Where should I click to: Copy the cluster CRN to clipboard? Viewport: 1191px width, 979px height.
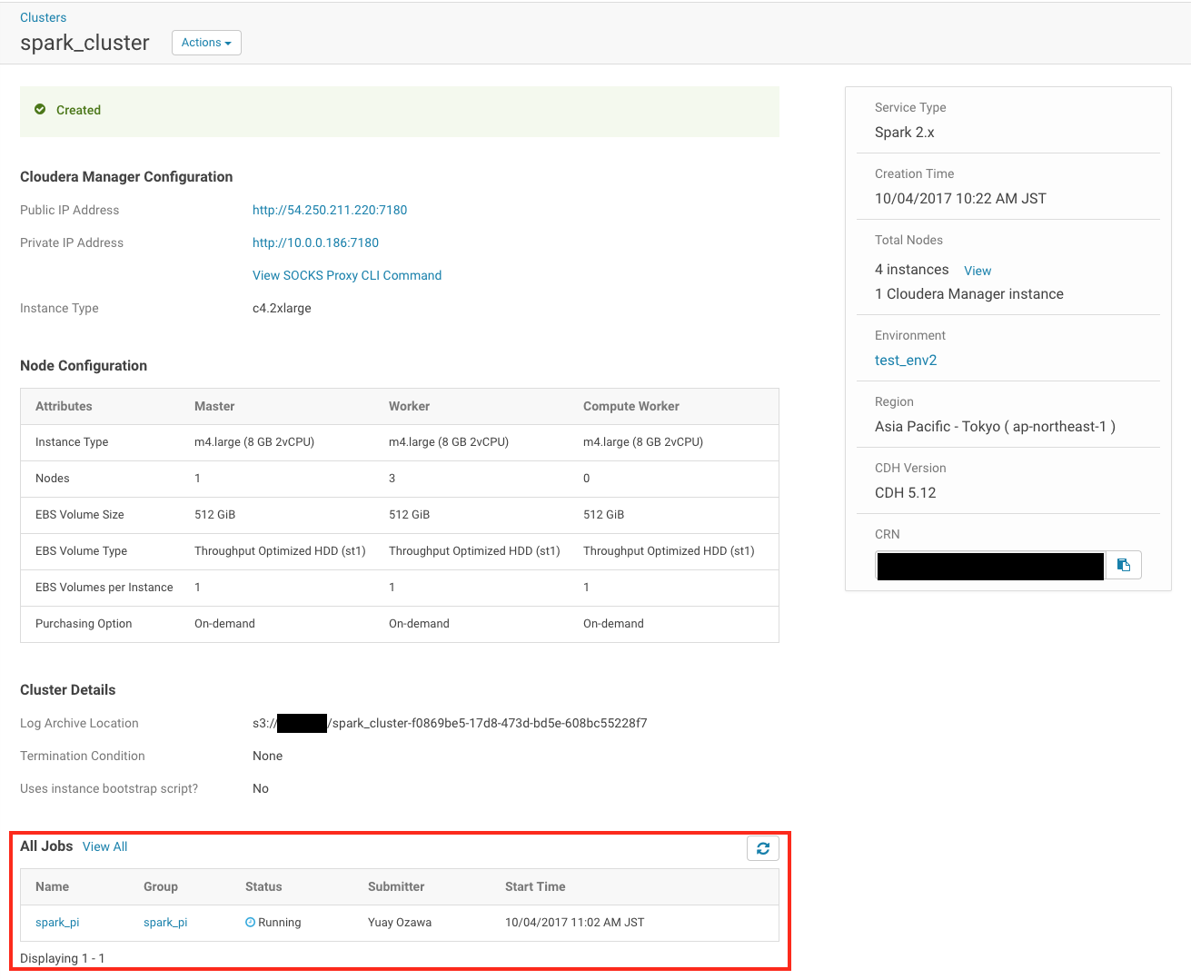tap(1124, 564)
